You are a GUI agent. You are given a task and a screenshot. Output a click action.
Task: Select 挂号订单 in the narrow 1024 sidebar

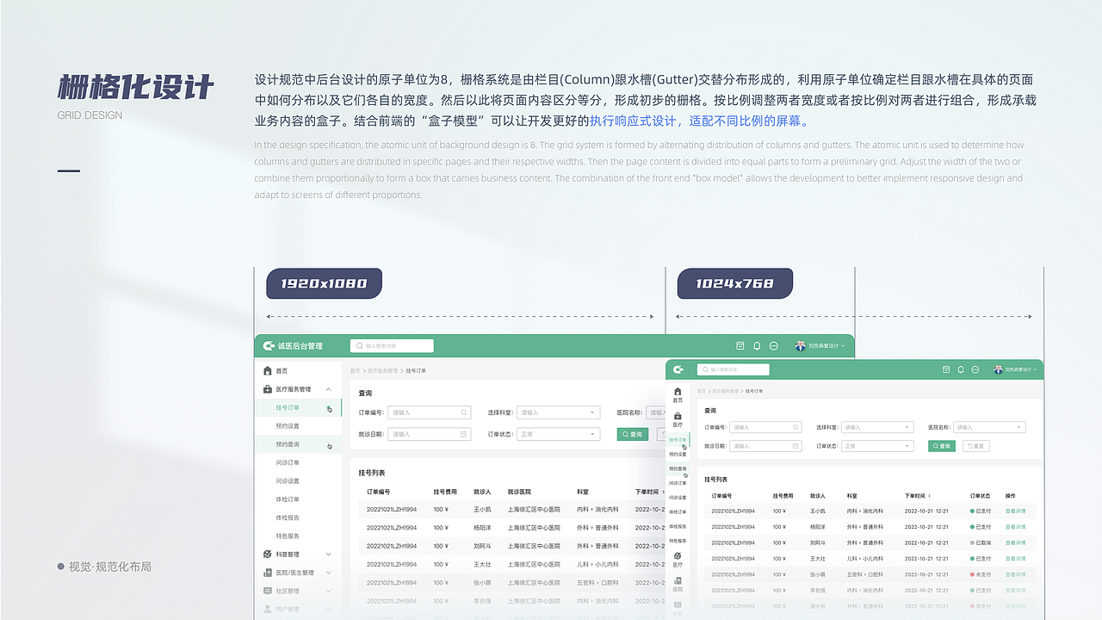tap(678, 440)
